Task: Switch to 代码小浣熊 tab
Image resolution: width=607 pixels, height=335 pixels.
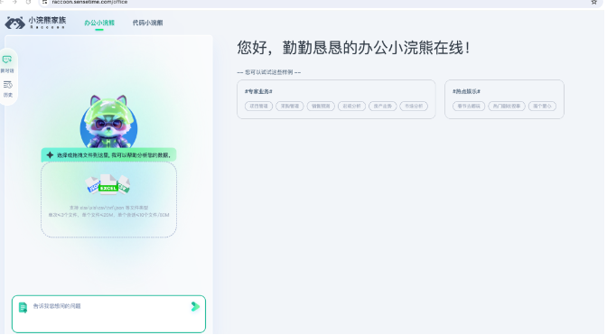Action: pyautogui.click(x=147, y=23)
